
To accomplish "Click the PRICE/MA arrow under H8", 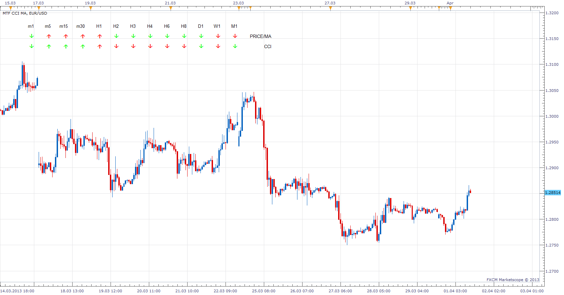I will click(x=184, y=36).
